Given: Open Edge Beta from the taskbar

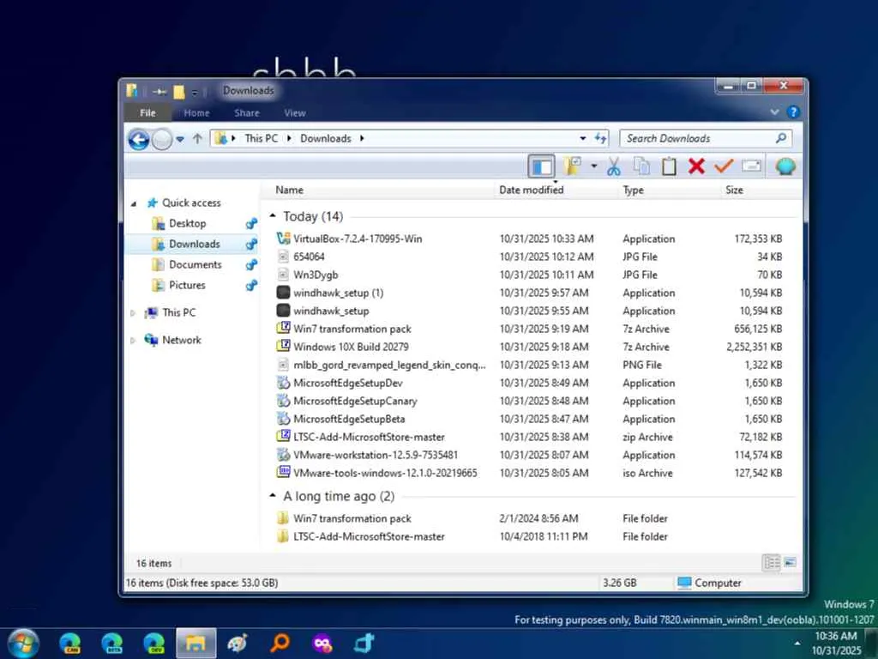Looking at the screenshot, I should [x=112, y=644].
